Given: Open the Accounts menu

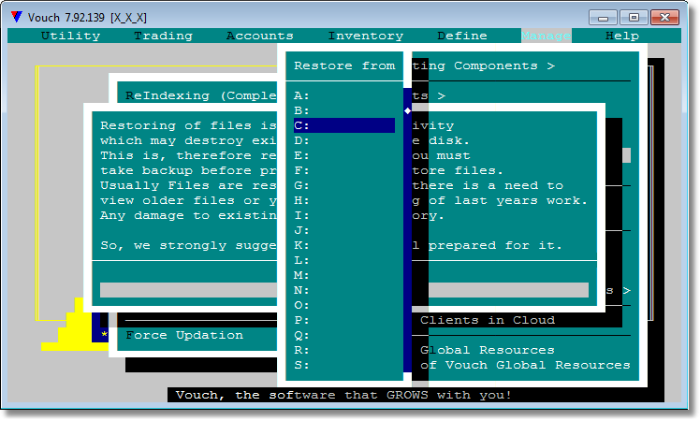Looking at the screenshot, I should point(260,36).
